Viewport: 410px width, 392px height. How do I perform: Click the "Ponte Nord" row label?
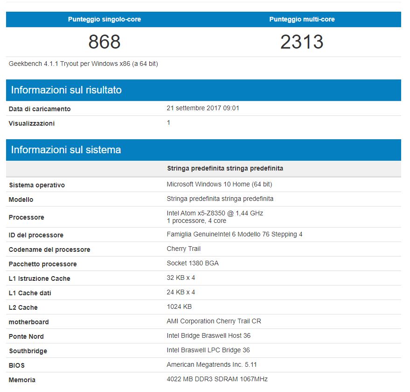tap(26, 336)
